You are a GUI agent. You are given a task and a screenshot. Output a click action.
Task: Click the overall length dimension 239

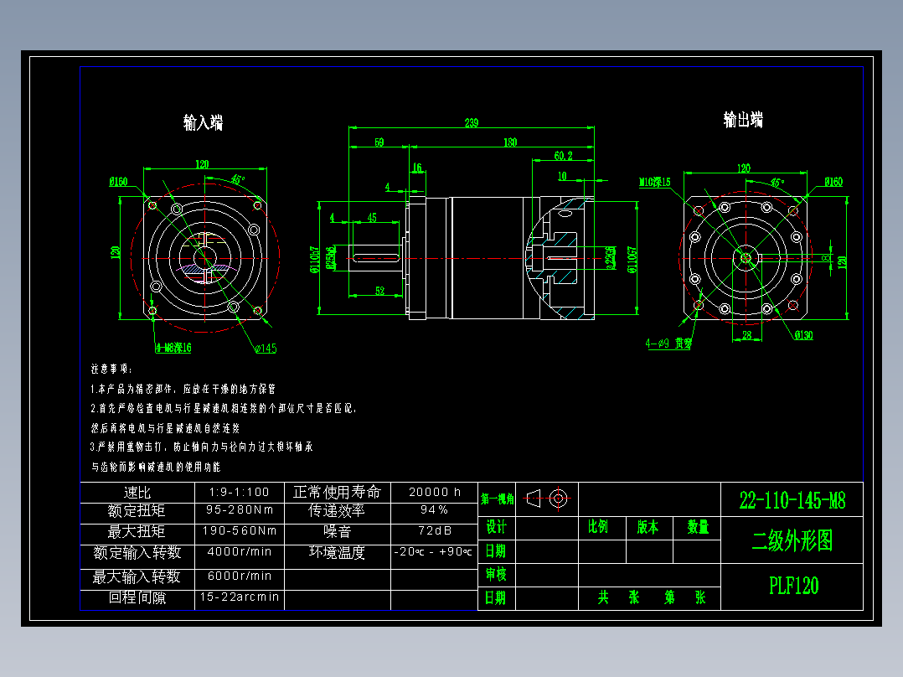pyautogui.click(x=472, y=122)
